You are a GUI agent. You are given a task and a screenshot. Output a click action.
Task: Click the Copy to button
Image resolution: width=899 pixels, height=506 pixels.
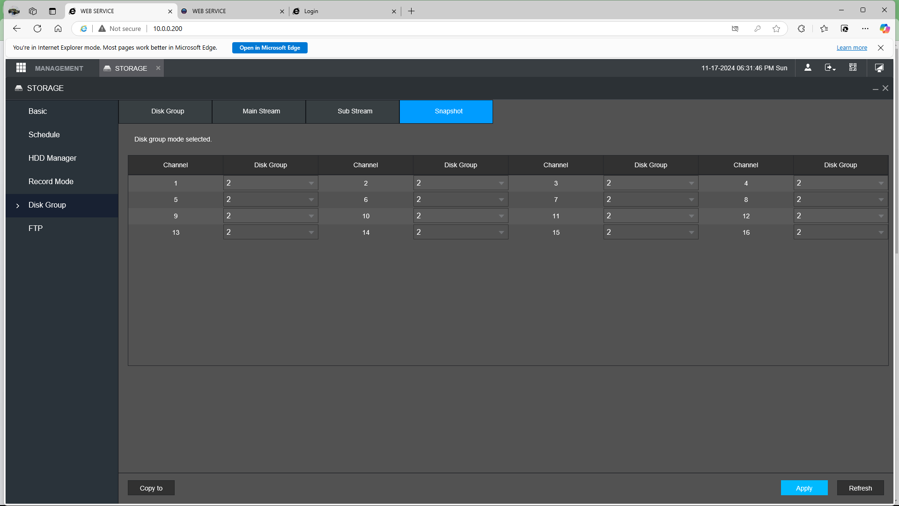click(151, 488)
